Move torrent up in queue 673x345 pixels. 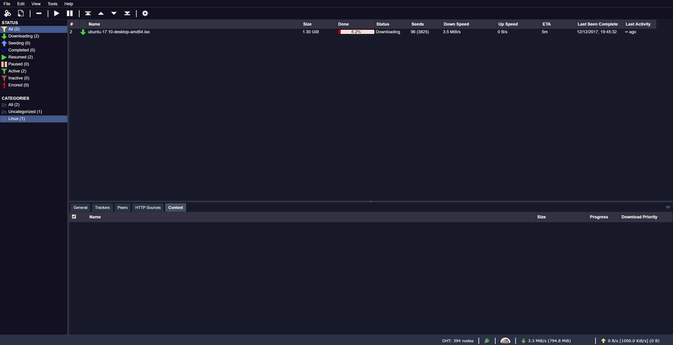click(101, 13)
